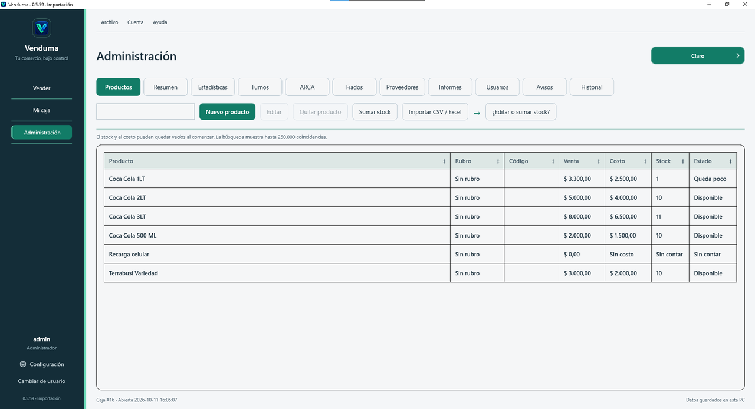Screen dimensions: 755x409
Task: Open the Historial tab
Action: [592, 87]
